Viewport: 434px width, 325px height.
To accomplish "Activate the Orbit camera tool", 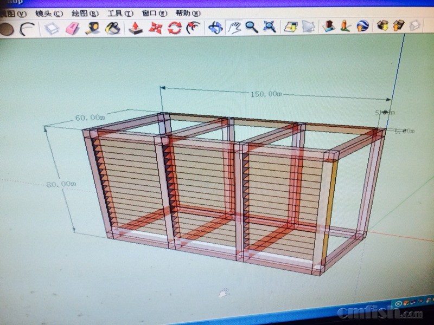I will pyautogui.click(x=216, y=27).
